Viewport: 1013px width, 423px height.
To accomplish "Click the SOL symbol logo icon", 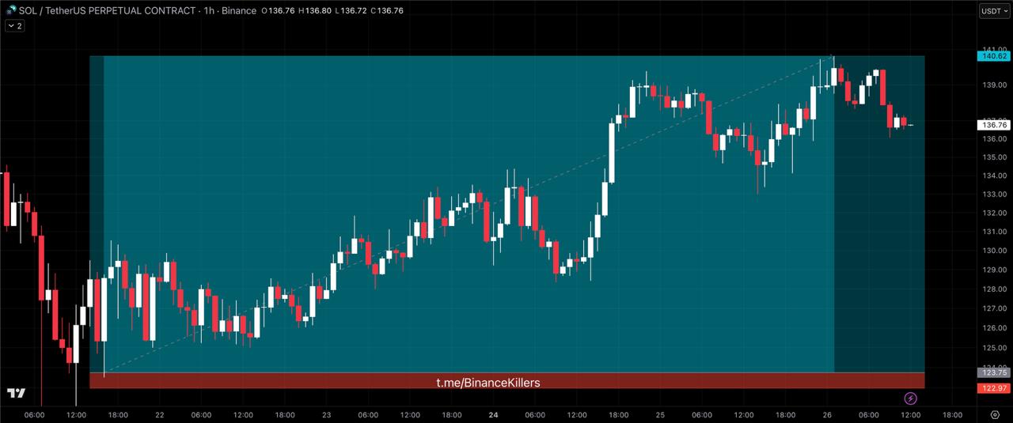I will (11, 11).
